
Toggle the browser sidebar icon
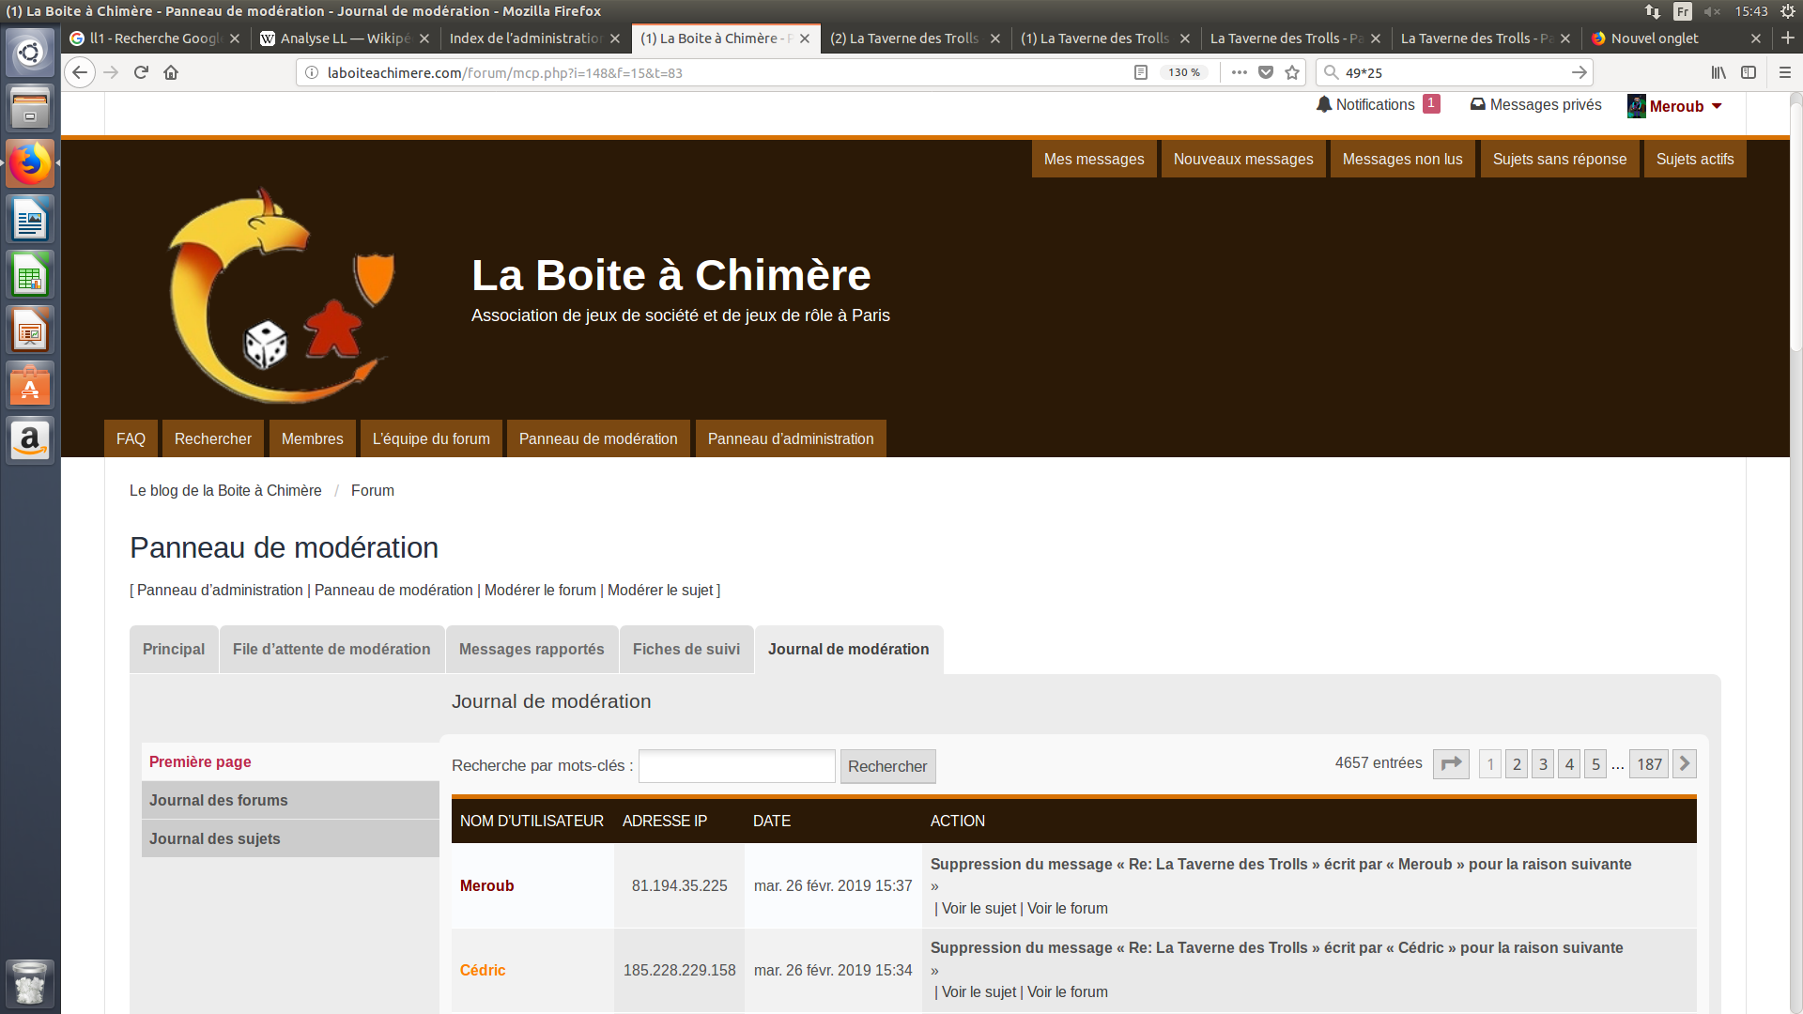point(1749,72)
